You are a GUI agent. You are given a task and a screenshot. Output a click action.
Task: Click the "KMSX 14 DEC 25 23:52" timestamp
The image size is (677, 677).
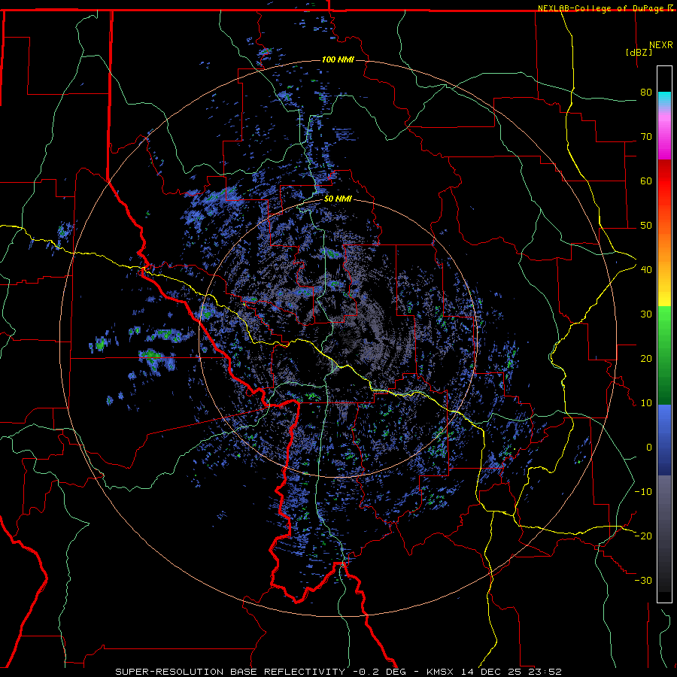494,672
